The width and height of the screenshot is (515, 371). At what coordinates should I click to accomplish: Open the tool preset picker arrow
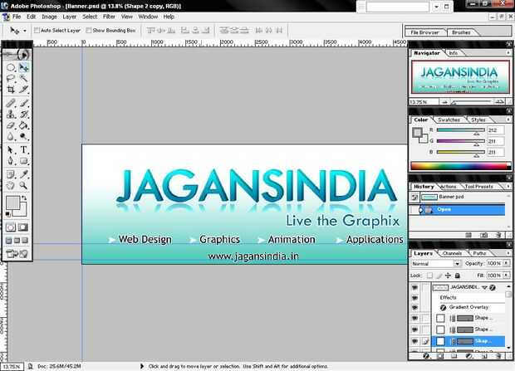[25, 31]
